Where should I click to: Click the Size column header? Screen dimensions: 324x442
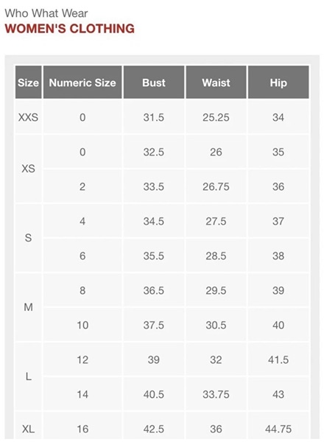29,83
